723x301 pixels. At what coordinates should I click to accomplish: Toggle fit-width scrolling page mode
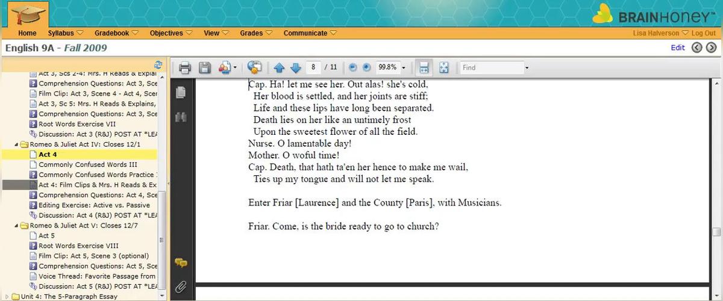click(x=424, y=67)
